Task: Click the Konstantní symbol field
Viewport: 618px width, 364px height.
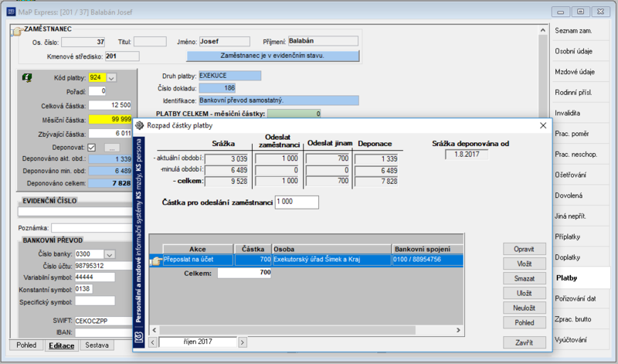Action: coord(83,289)
